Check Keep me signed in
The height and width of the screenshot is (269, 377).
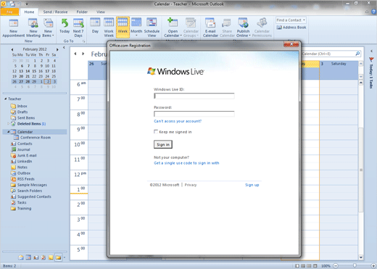click(x=156, y=132)
